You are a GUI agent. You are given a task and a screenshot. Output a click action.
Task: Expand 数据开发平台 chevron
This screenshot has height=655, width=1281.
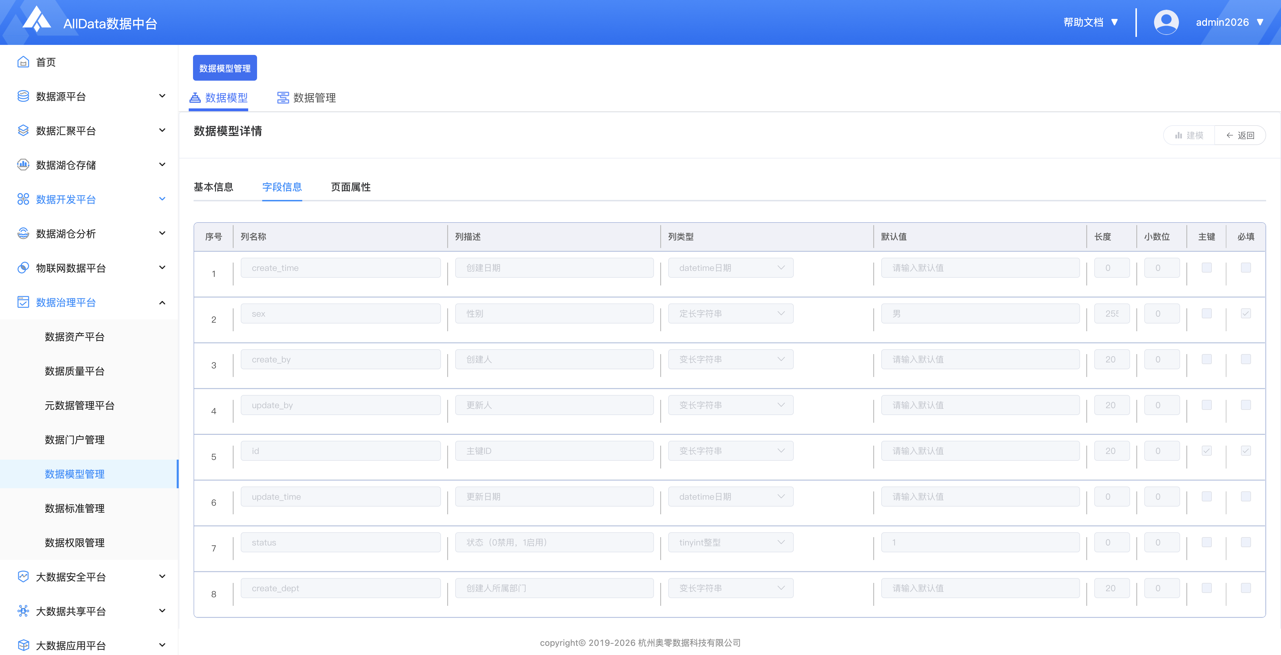tap(162, 199)
